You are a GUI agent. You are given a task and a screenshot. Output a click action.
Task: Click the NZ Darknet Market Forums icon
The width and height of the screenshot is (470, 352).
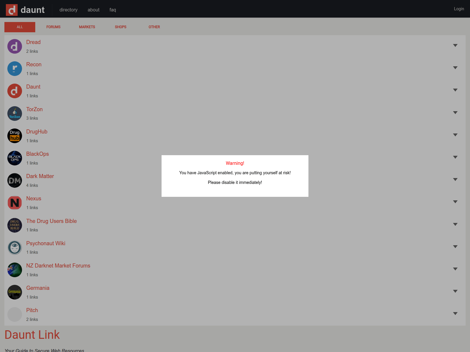pos(15,270)
